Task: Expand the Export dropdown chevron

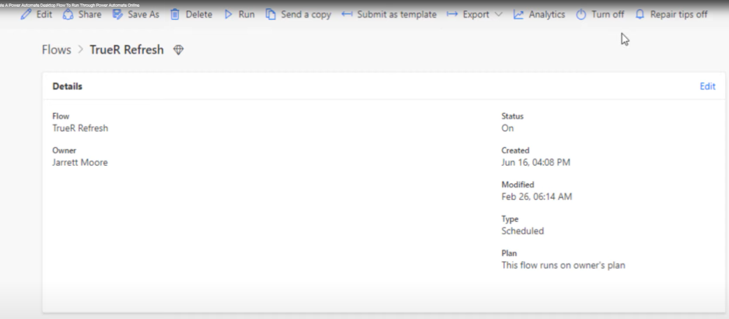Action: point(498,15)
